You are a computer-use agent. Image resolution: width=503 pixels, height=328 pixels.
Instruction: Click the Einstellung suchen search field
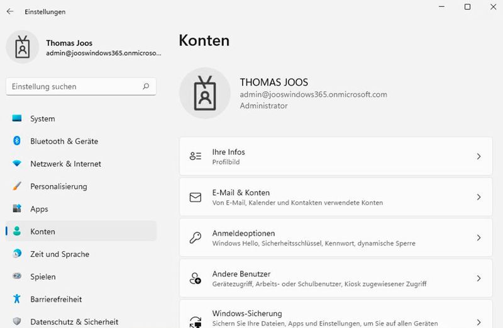[81, 86]
